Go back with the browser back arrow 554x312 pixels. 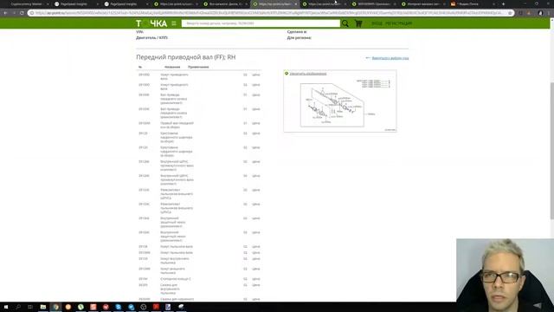[6, 13]
